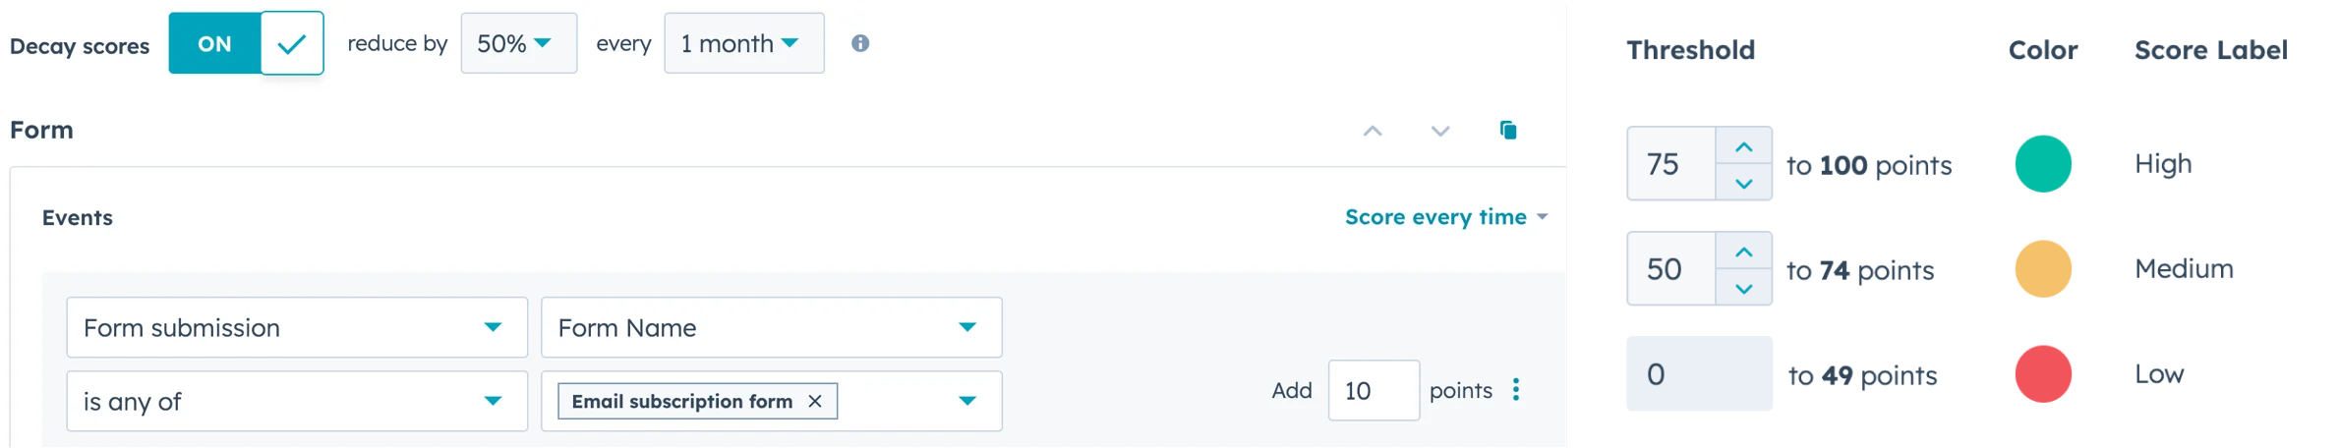The image size is (2340, 448).
Task: Click the green High color swatch
Action: [x=2043, y=164]
